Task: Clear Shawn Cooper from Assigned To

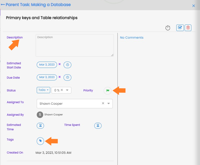Action: pyautogui.click(x=103, y=103)
